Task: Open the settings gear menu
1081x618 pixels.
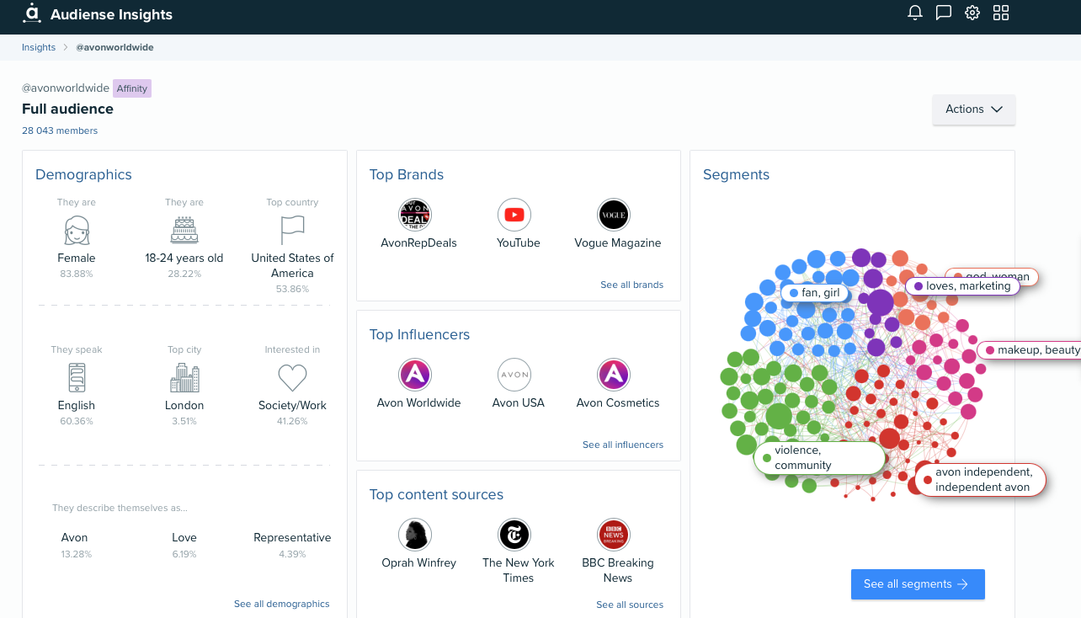Action: (972, 13)
